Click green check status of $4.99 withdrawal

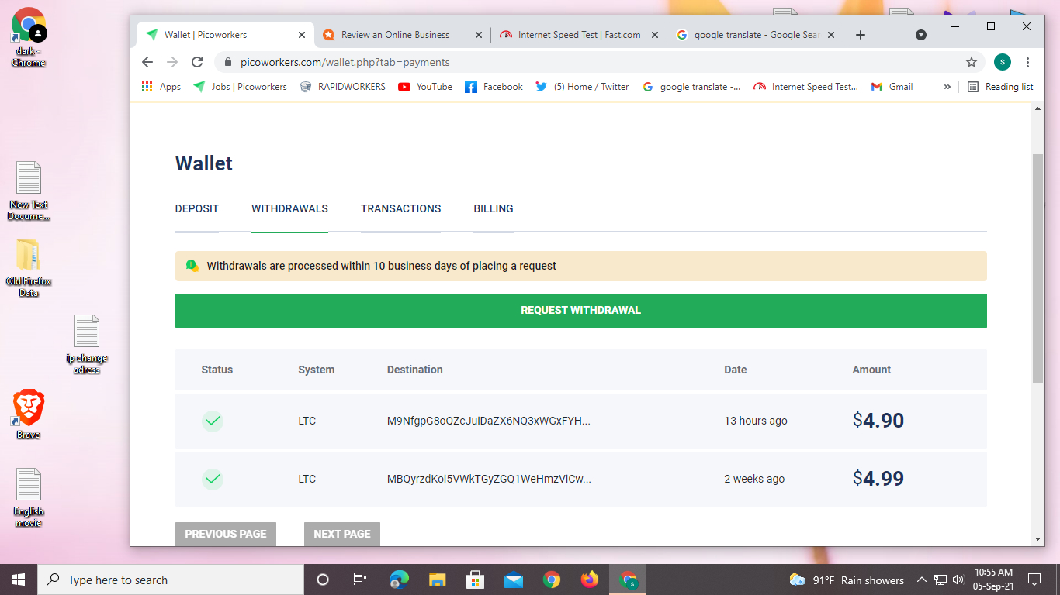click(x=213, y=479)
